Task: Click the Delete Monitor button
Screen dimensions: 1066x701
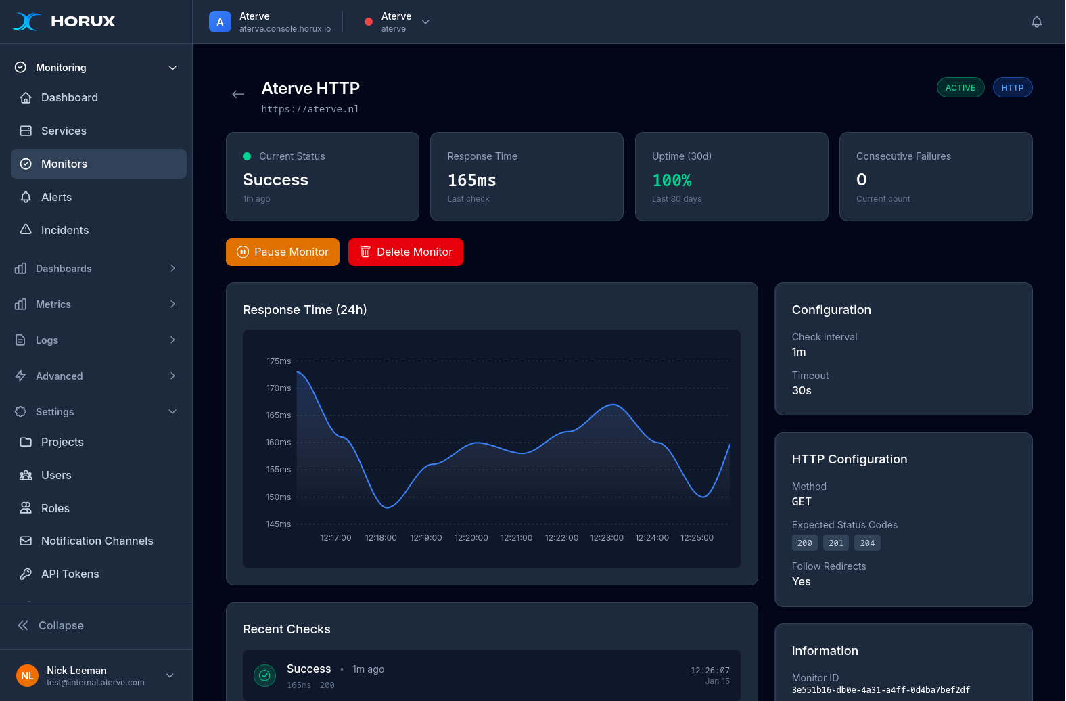Action: [406, 252]
